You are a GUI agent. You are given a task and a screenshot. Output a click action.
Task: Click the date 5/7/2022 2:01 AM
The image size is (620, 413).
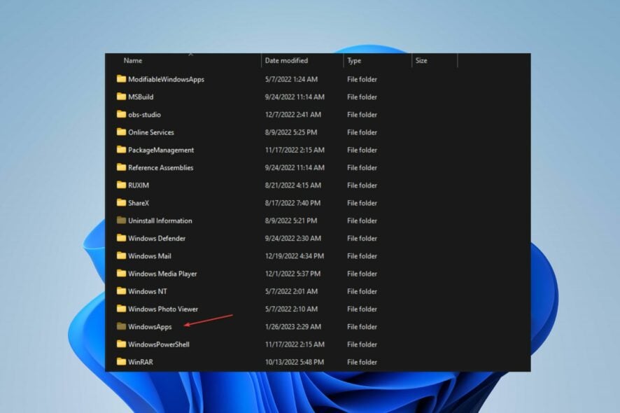[x=291, y=291]
